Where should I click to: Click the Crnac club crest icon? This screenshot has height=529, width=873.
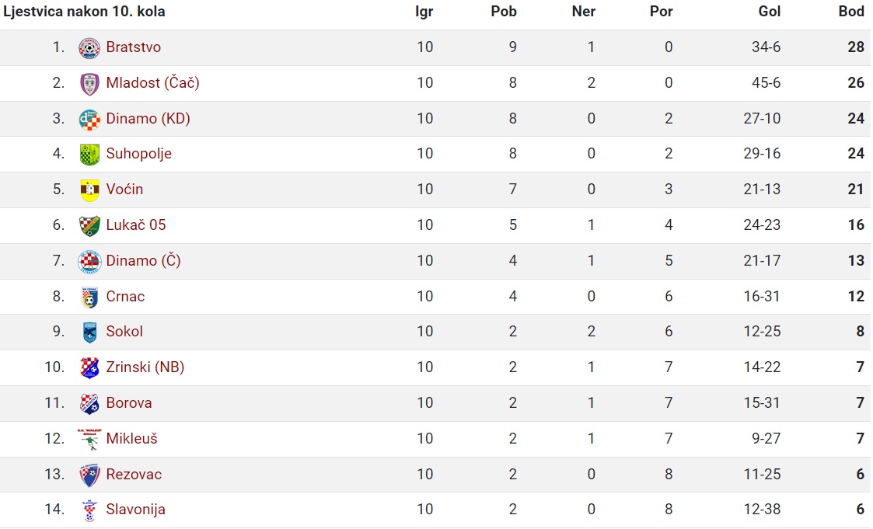[x=89, y=297]
